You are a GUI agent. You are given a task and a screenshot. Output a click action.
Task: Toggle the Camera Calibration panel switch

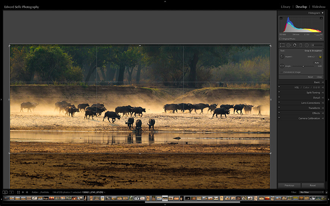point(279,117)
